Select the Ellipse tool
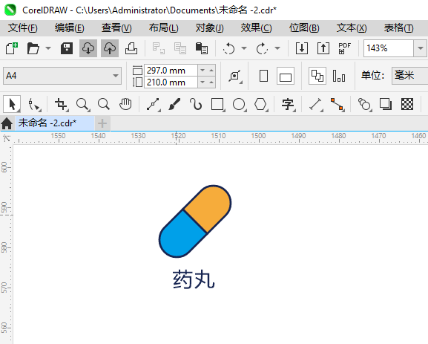428x344 pixels. [240, 105]
